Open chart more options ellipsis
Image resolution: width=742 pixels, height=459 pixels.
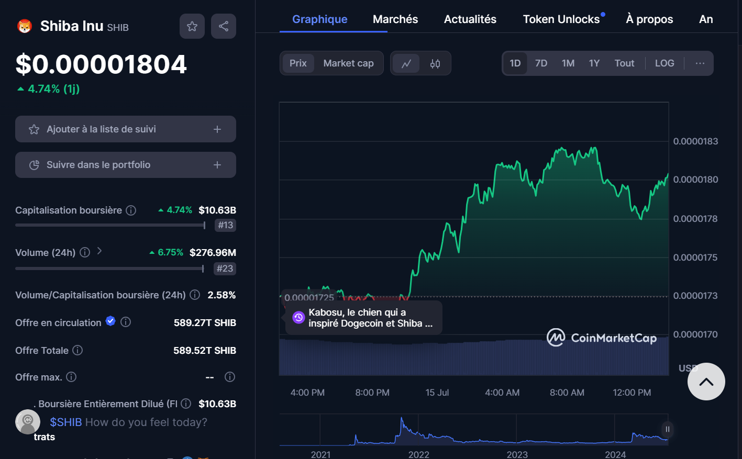[700, 63]
